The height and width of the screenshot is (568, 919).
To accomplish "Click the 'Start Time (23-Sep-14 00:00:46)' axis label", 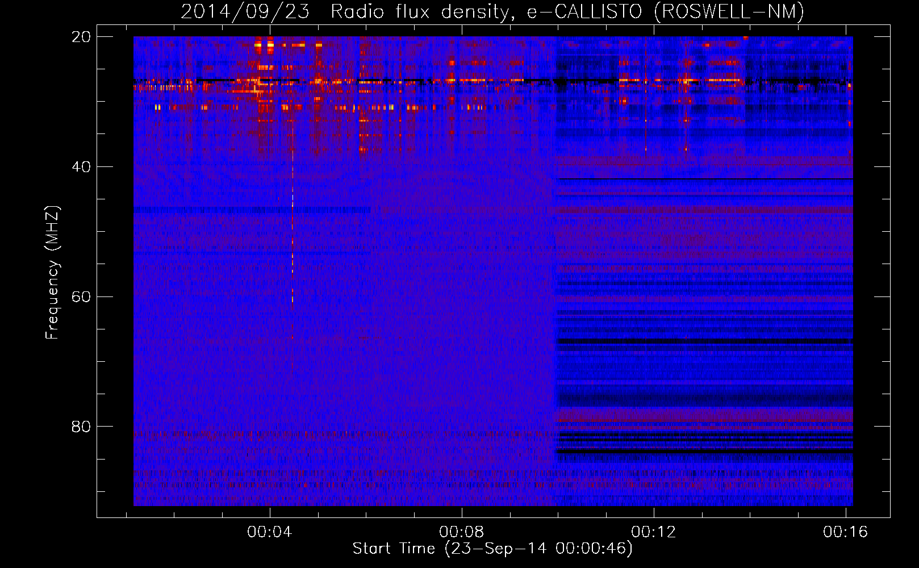I will [492, 549].
